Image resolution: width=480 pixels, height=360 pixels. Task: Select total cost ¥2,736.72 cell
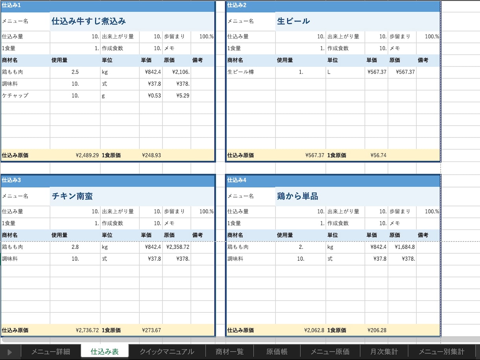coord(75,330)
